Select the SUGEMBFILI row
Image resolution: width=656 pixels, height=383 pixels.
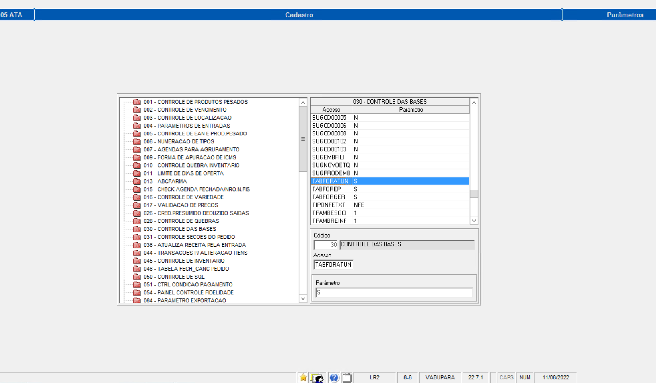(390, 157)
